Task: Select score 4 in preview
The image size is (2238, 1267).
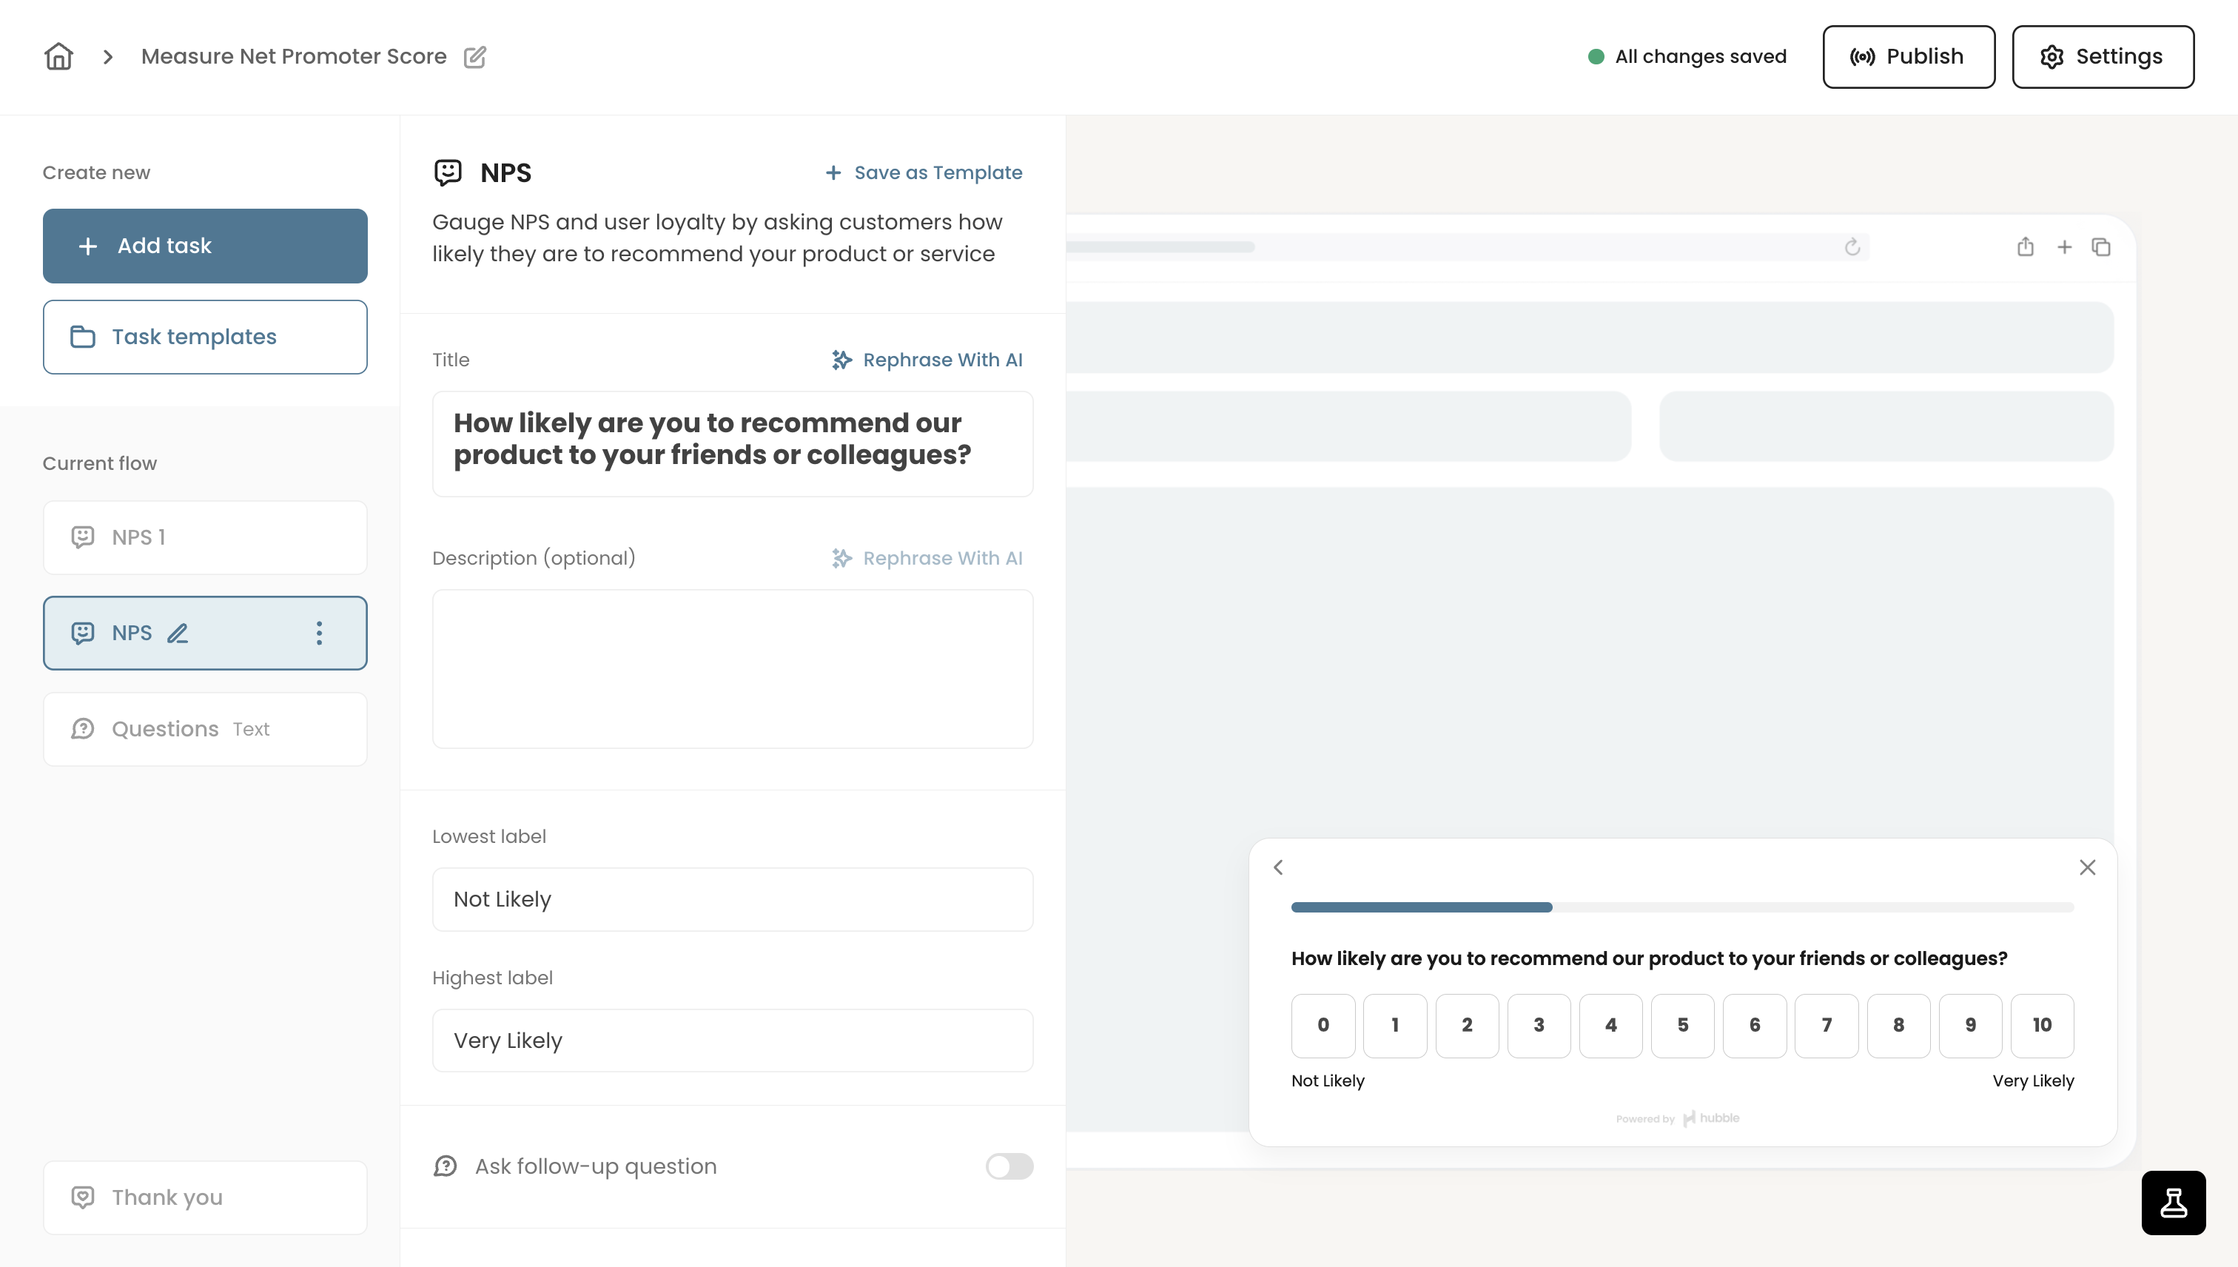Action: coord(1610,1025)
